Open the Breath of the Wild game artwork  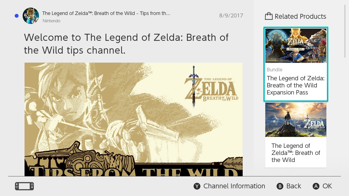coord(296,120)
